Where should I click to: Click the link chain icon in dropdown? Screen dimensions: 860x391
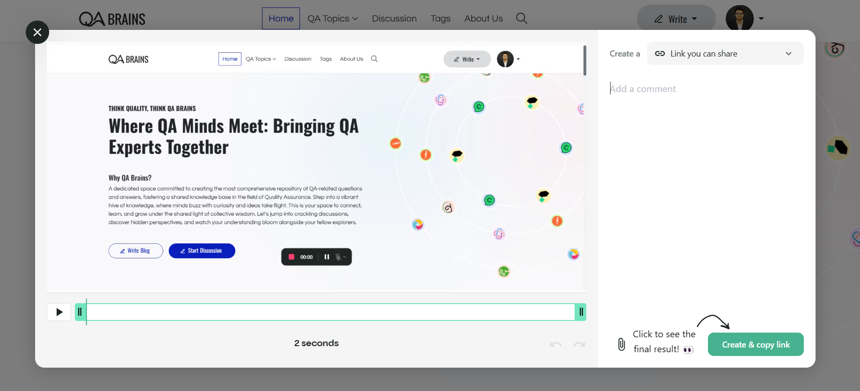[x=660, y=53]
